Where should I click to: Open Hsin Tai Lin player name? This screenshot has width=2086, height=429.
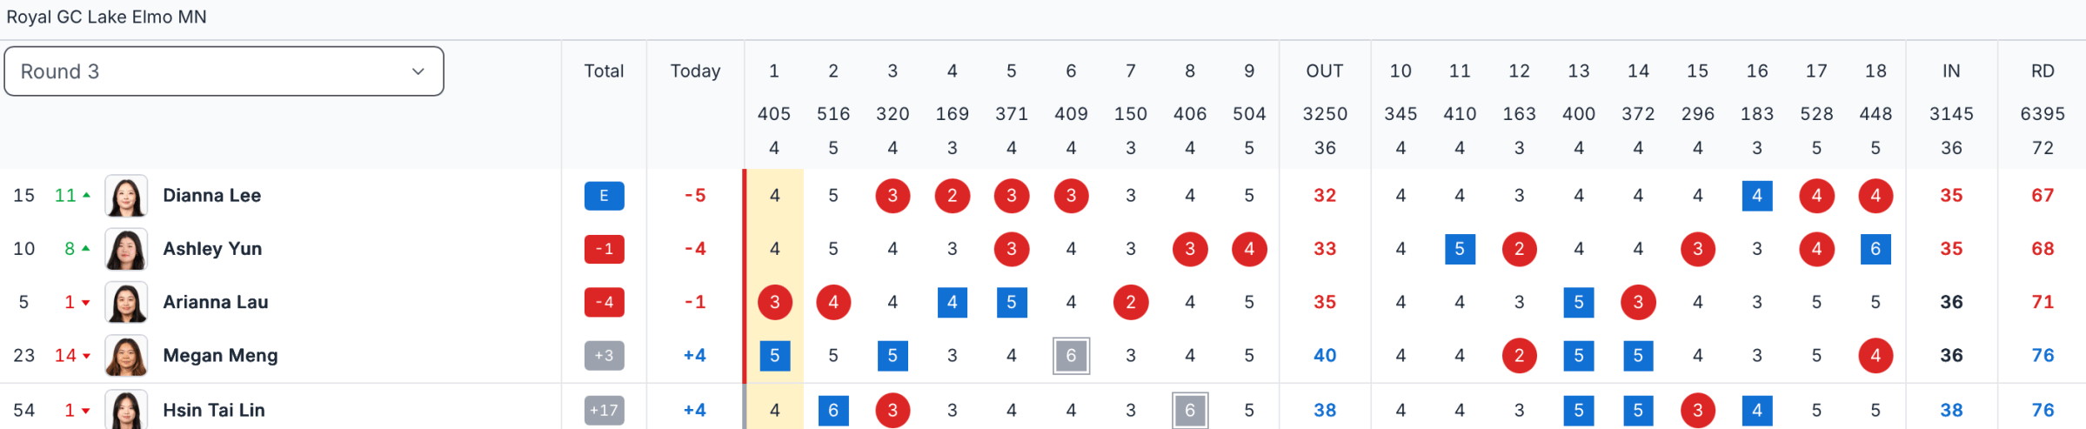[214, 410]
